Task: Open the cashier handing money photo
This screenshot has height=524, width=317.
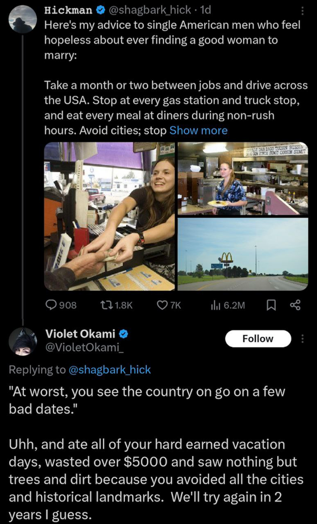Action: click(110, 216)
